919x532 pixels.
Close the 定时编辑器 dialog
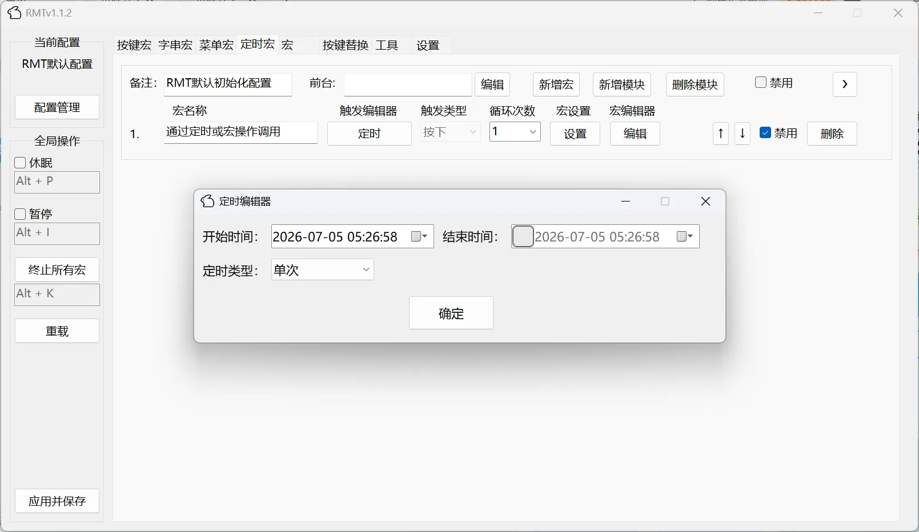(705, 201)
